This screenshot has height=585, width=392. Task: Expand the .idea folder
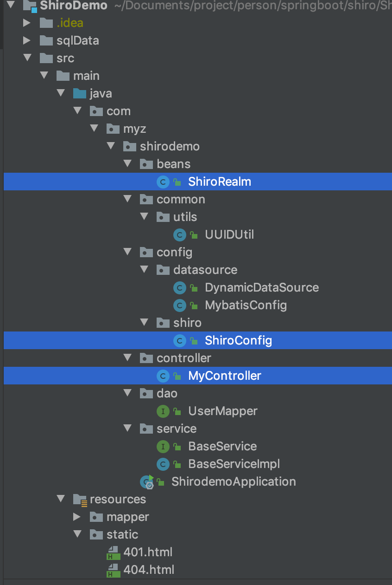pyautogui.click(x=27, y=23)
